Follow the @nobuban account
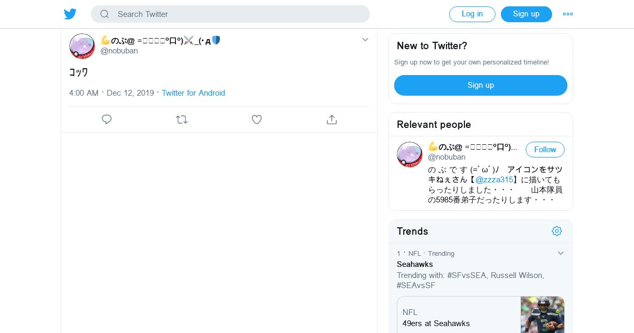Screen dimensions: 634x333 pyautogui.click(x=545, y=150)
